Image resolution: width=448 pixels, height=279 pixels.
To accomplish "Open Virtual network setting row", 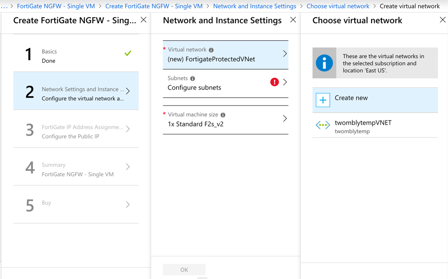I will click(225, 55).
